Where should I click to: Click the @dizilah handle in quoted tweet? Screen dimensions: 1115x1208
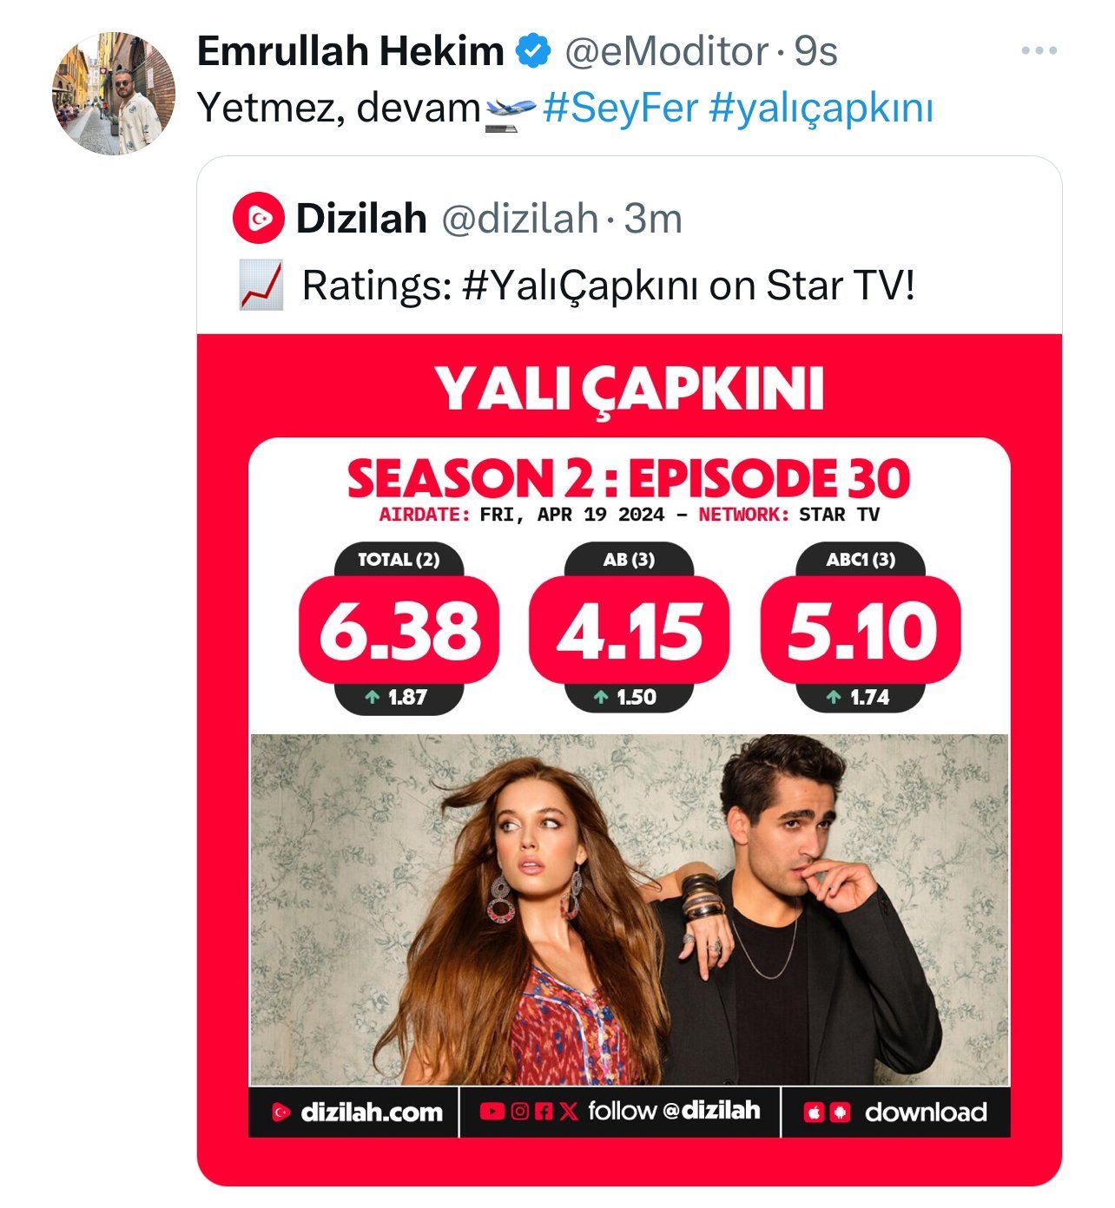(519, 219)
